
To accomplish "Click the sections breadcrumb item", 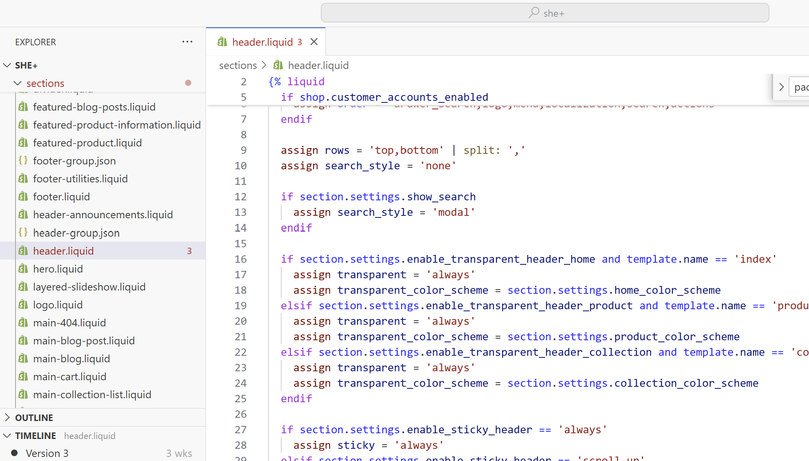I will (238, 65).
